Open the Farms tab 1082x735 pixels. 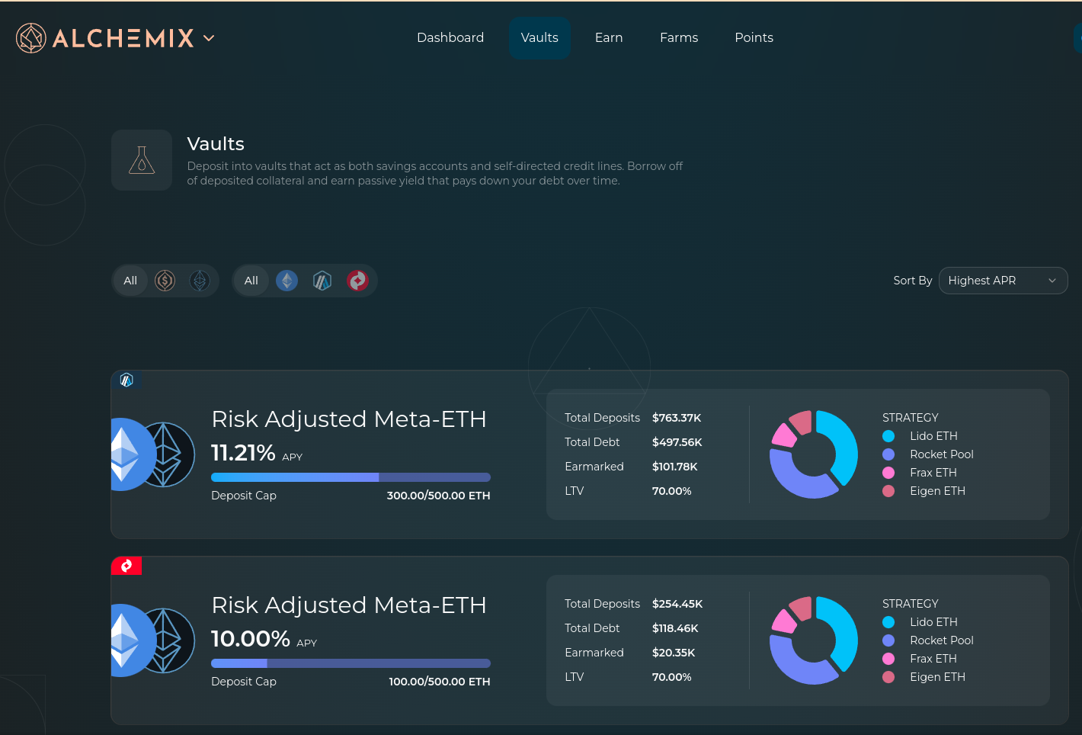[678, 37]
